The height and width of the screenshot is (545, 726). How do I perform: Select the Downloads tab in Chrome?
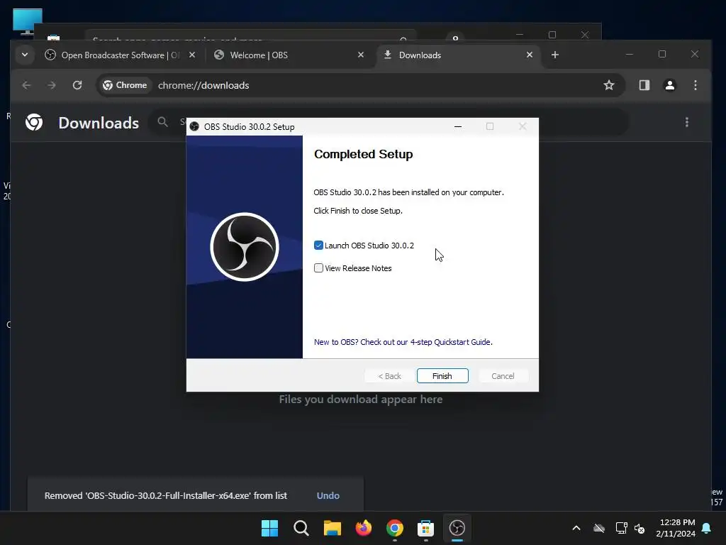tap(459, 55)
